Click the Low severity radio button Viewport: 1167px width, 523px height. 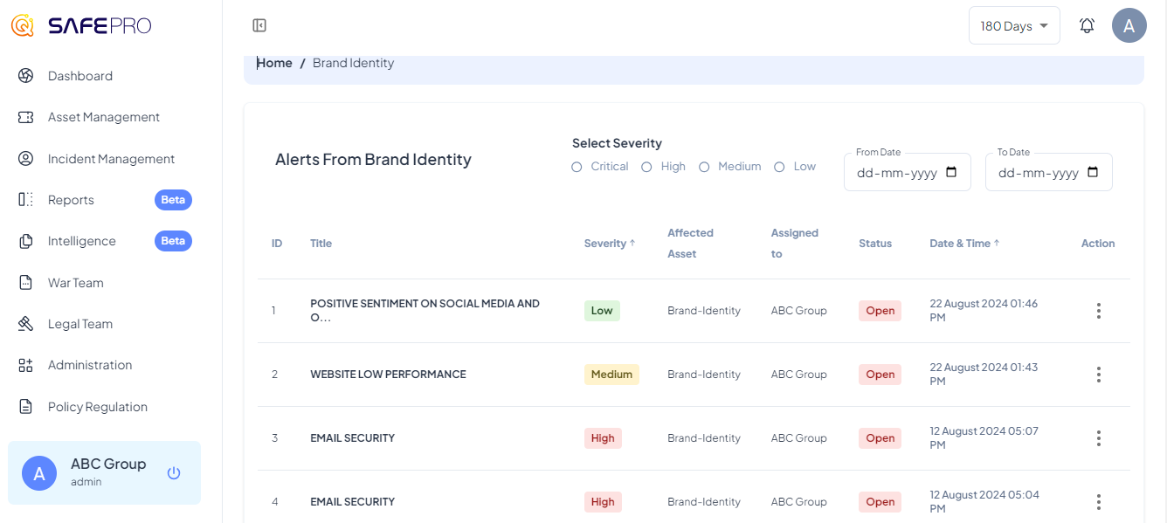[779, 167]
